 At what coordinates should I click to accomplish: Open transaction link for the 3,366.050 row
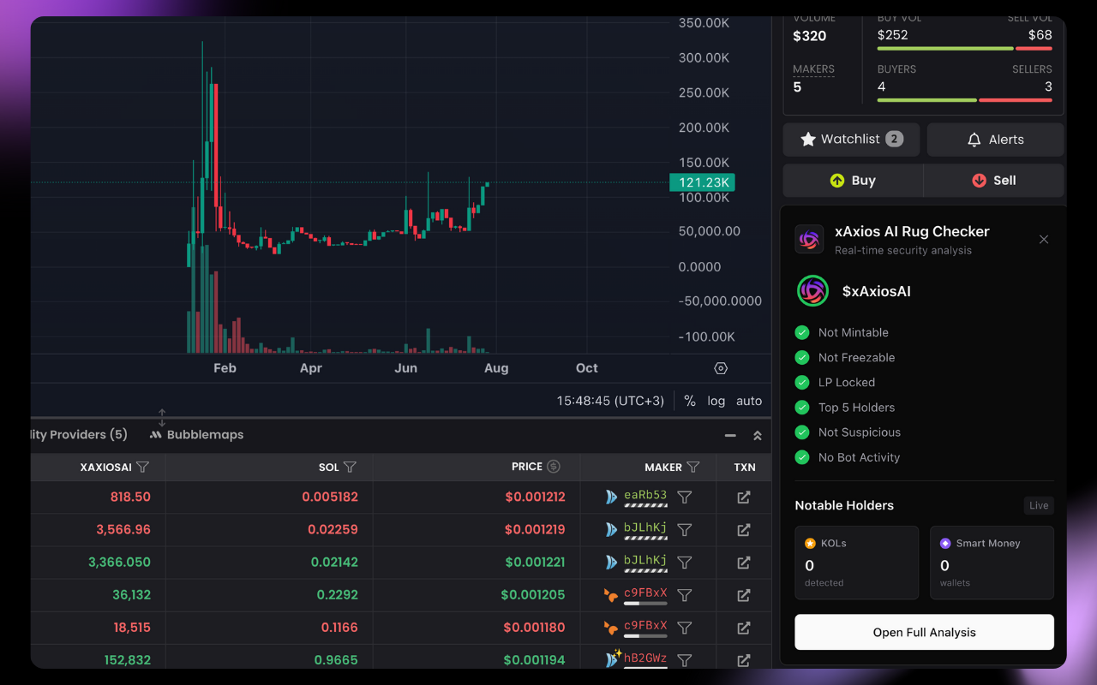click(x=744, y=563)
